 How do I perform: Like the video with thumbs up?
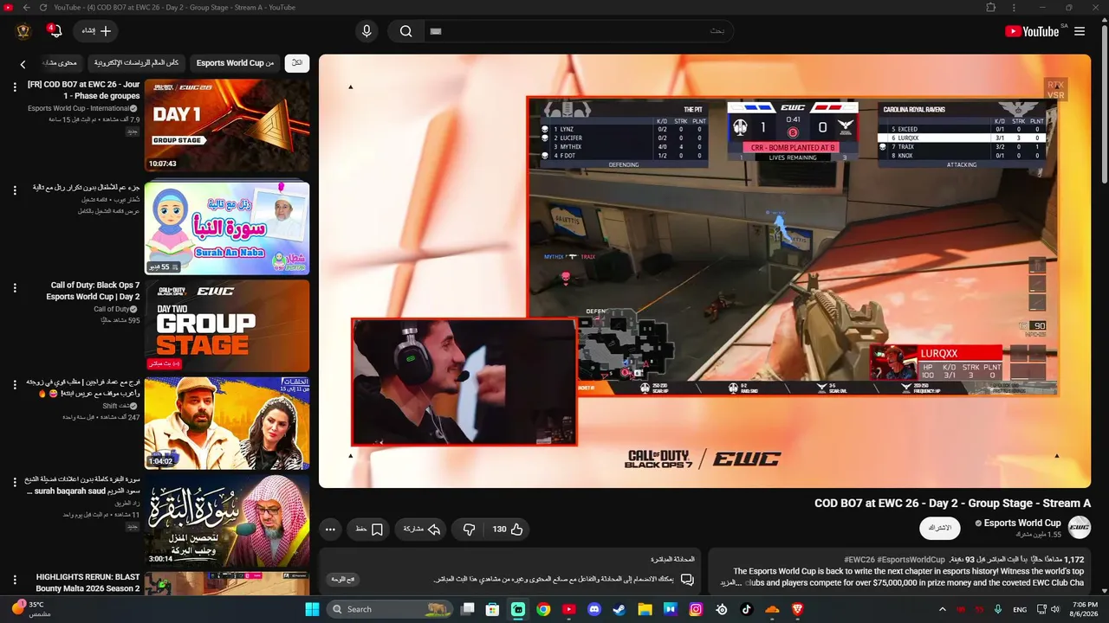[508, 530]
